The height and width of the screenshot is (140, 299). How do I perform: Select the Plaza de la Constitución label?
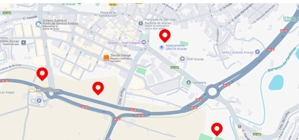[x=108, y=14]
